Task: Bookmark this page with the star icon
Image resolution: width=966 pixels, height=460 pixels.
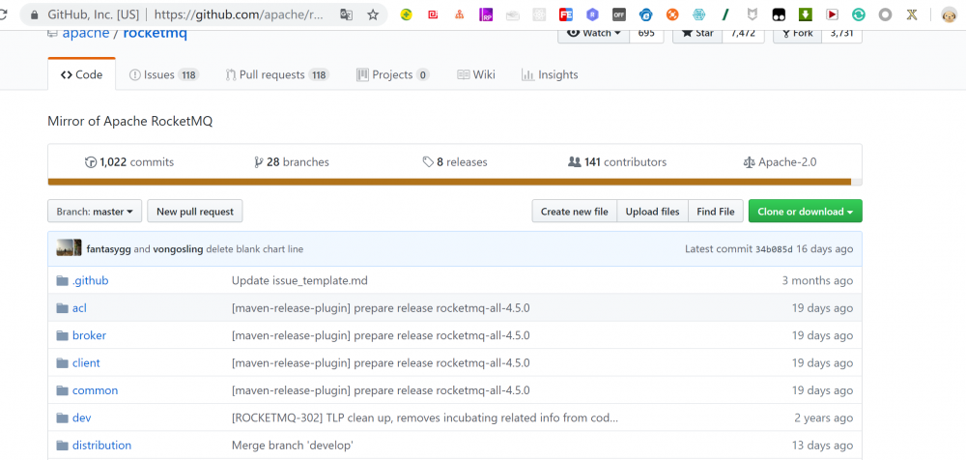Action: pos(373,15)
